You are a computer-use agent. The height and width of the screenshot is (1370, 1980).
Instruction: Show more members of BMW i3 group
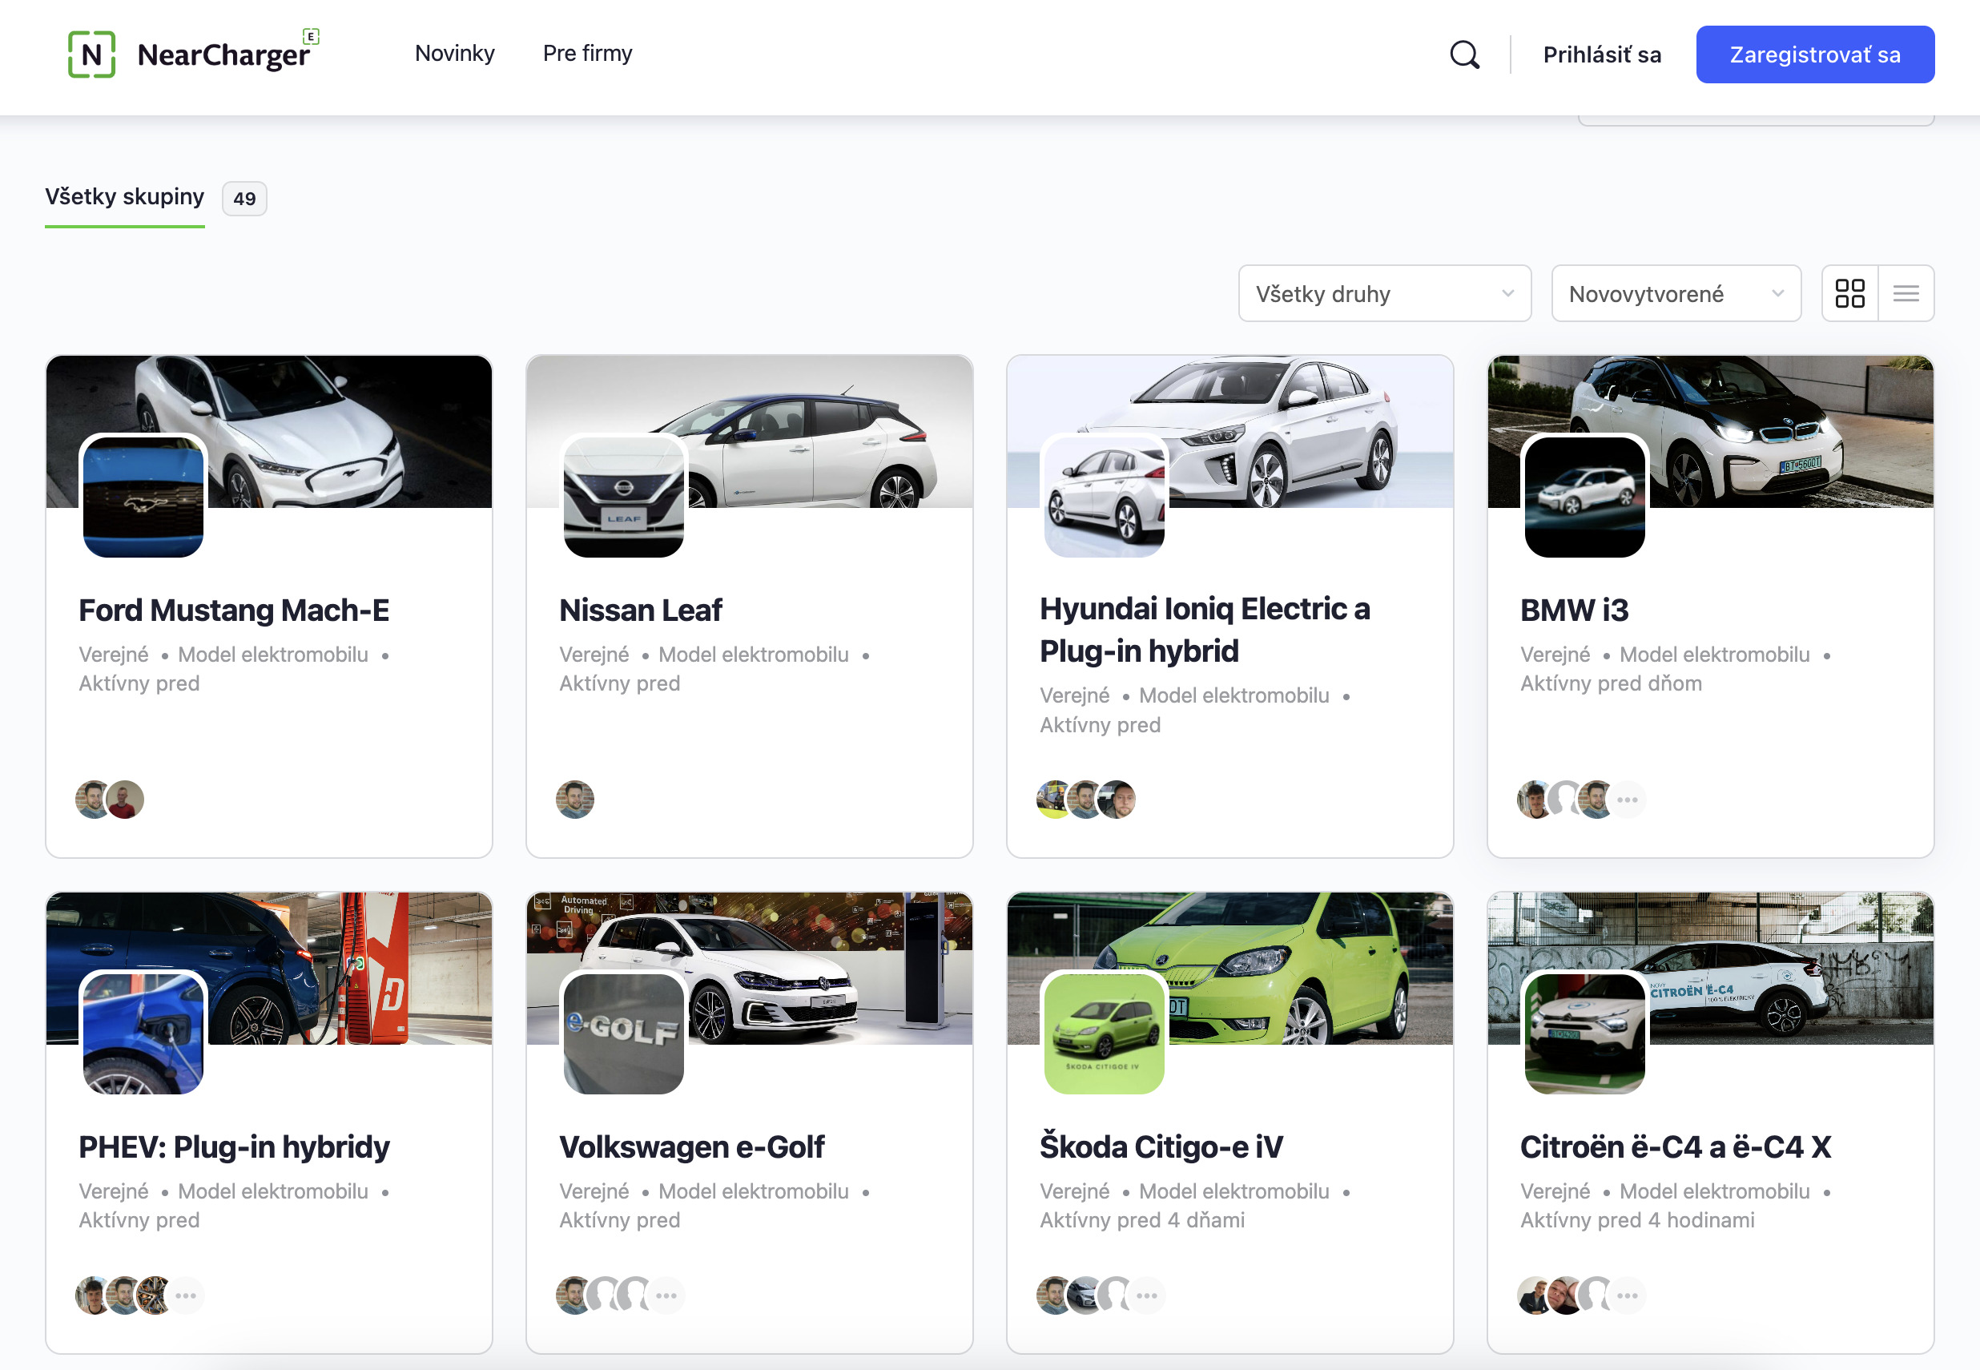point(1628,800)
